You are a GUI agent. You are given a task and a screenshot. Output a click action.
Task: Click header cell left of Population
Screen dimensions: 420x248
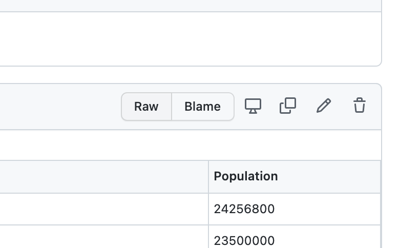coord(102,176)
